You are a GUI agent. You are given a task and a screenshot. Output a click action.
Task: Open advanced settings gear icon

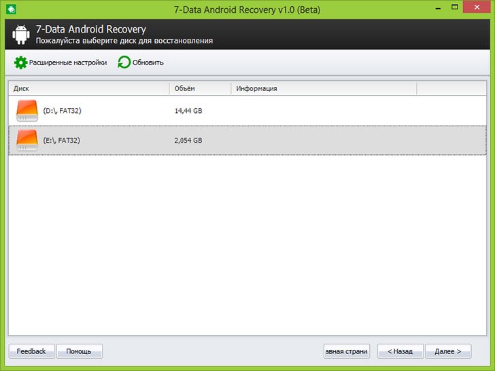pos(21,63)
